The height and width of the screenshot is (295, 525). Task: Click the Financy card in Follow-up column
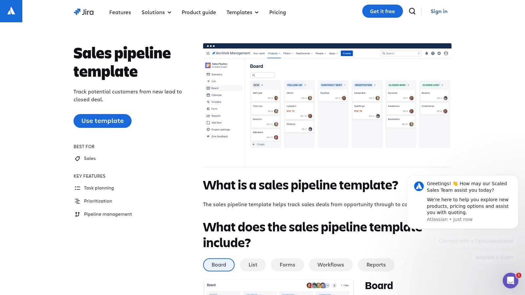[x=299, y=127]
